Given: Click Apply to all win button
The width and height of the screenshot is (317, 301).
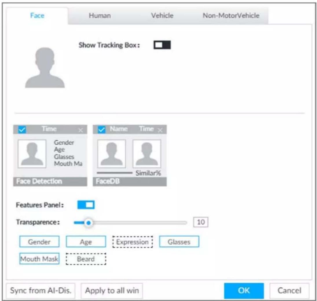Looking at the screenshot, I should click(112, 291).
